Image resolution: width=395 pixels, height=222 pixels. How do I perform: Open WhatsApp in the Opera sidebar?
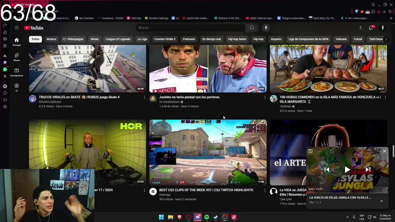(x=5, y=69)
